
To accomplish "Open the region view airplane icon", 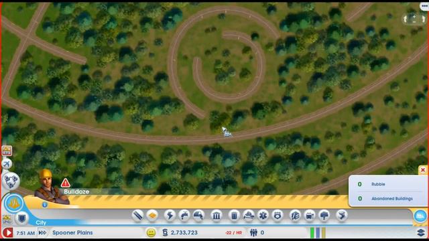I will 7,163.
